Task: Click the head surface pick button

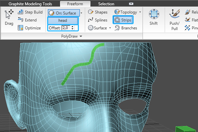Action: pyautogui.click(x=63, y=20)
